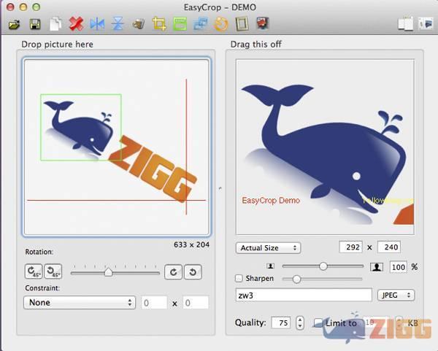Screen dimensions: 438x351
Task: Click the output width field showing 292
Action: 351,247
